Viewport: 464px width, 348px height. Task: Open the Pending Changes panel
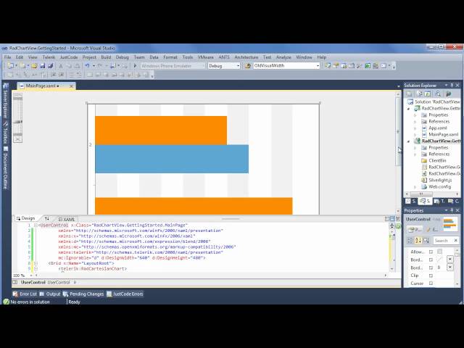click(x=83, y=294)
